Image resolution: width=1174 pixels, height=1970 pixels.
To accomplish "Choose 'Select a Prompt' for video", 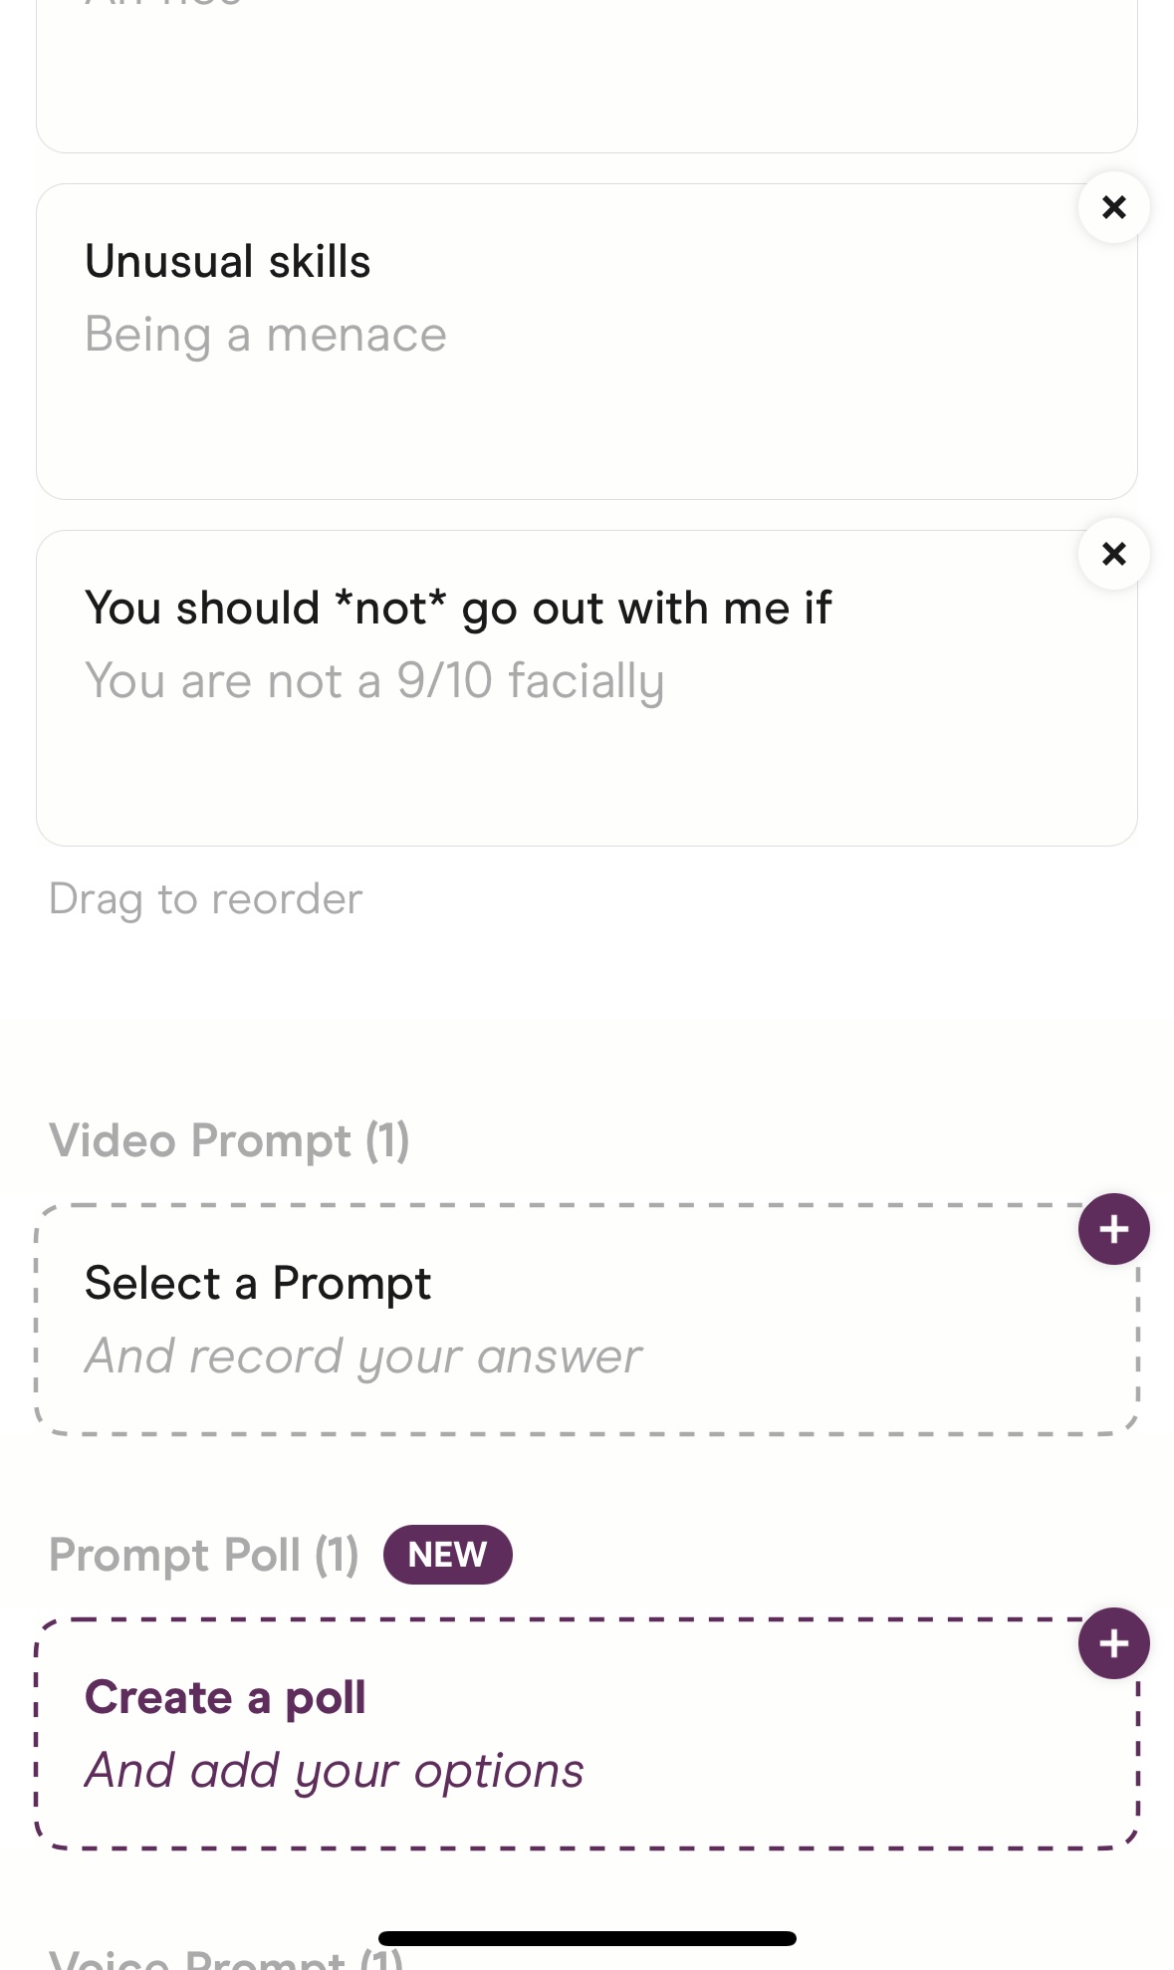I will coord(258,1283).
